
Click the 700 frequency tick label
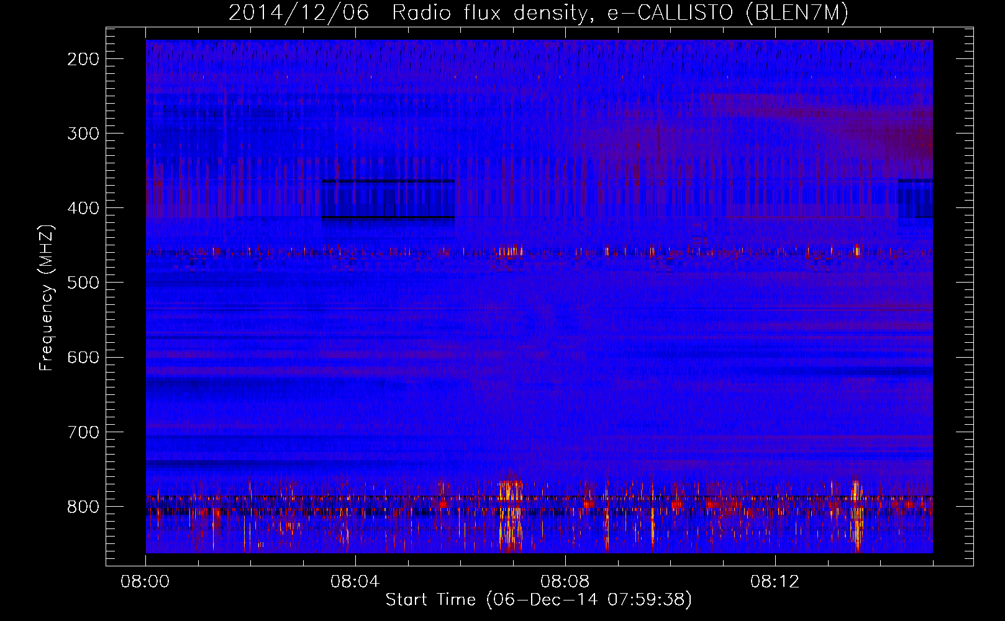click(x=83, y=432)
